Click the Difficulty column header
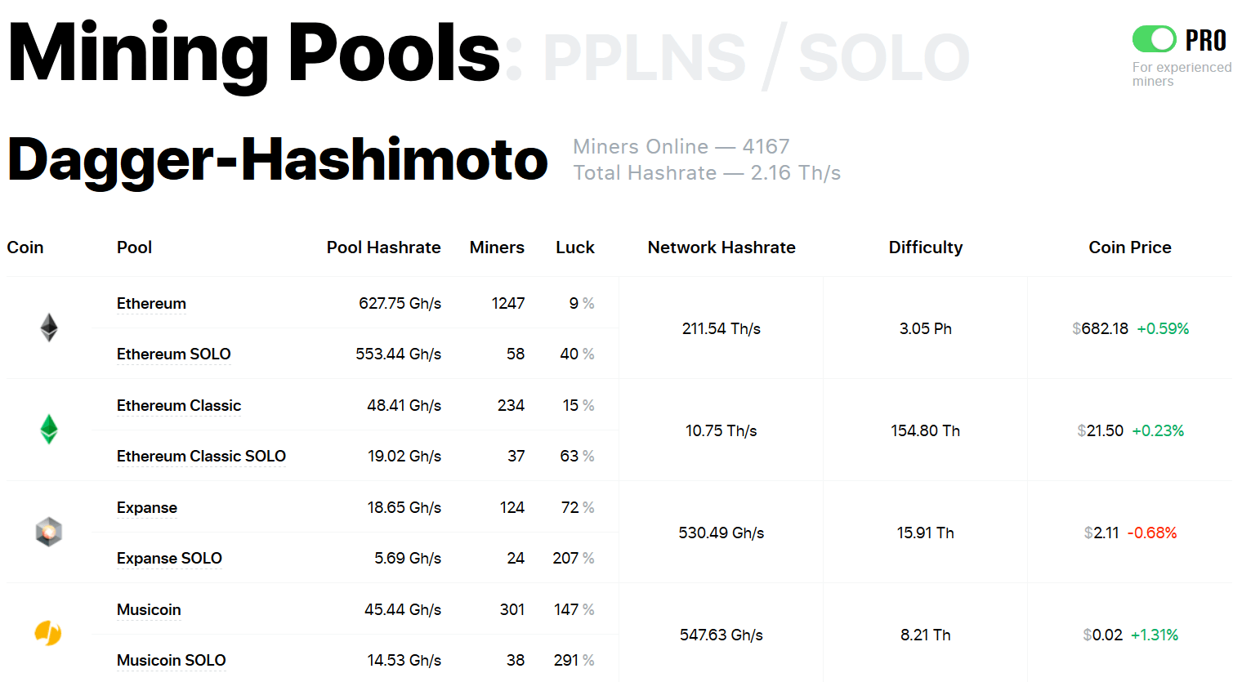Screen dimensions: 1242x682 [925, 247]
